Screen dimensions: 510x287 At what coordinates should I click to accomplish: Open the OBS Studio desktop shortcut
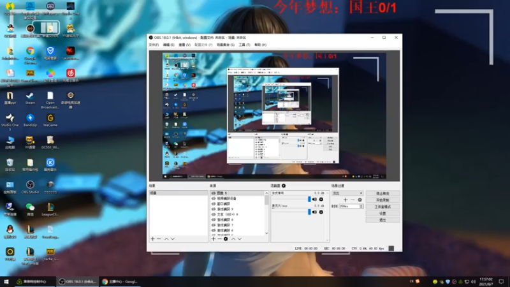30,187
